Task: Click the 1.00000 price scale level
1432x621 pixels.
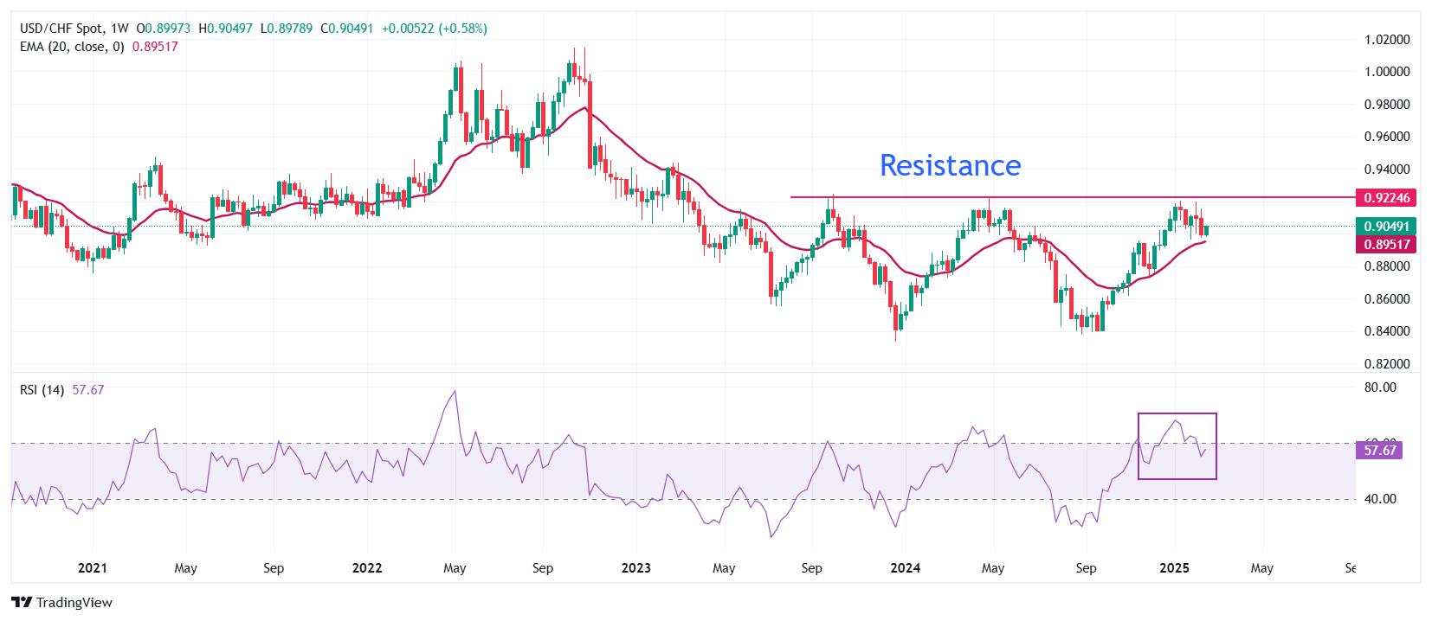Action: 1386,72
